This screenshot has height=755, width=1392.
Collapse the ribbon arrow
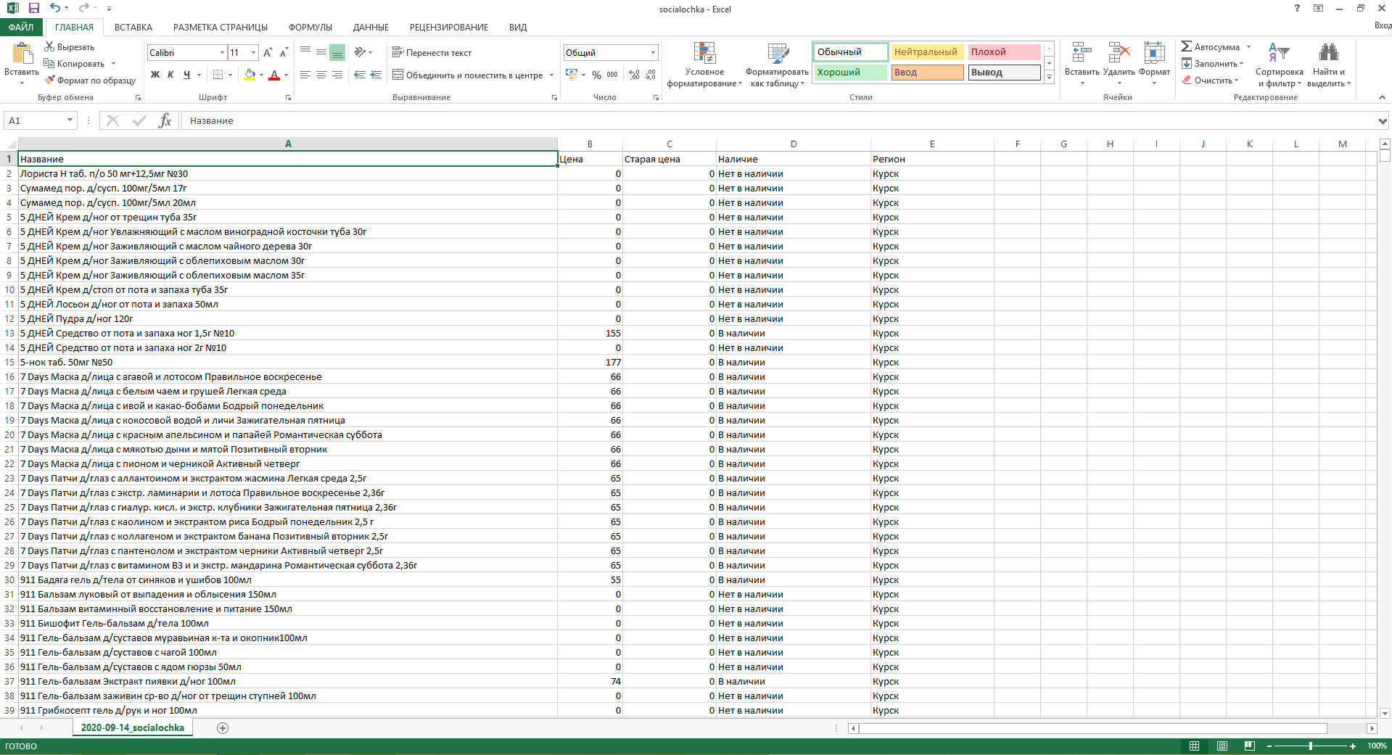click(x=1382, y=97)
